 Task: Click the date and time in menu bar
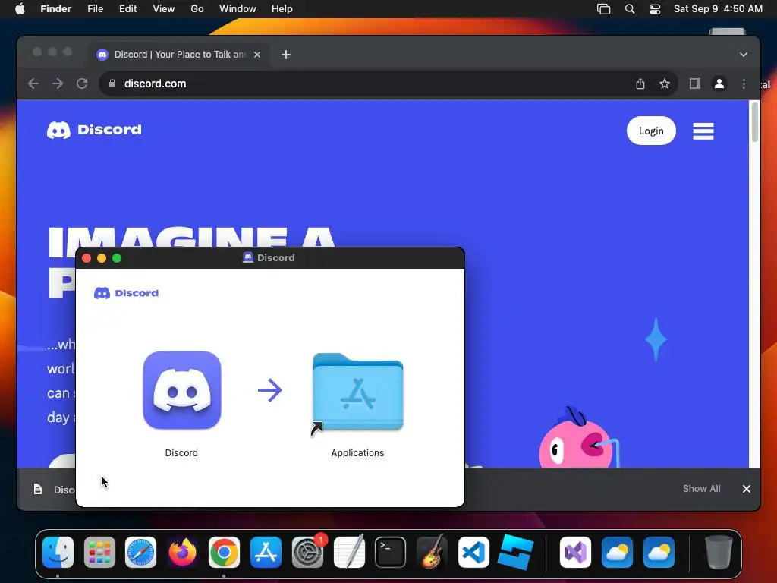[718, 9]
